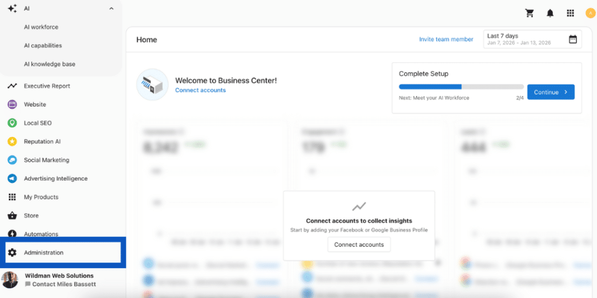Click the notifications bell icon
The width and height of the screenshot is (597, 298).
[x=550, y=13]
